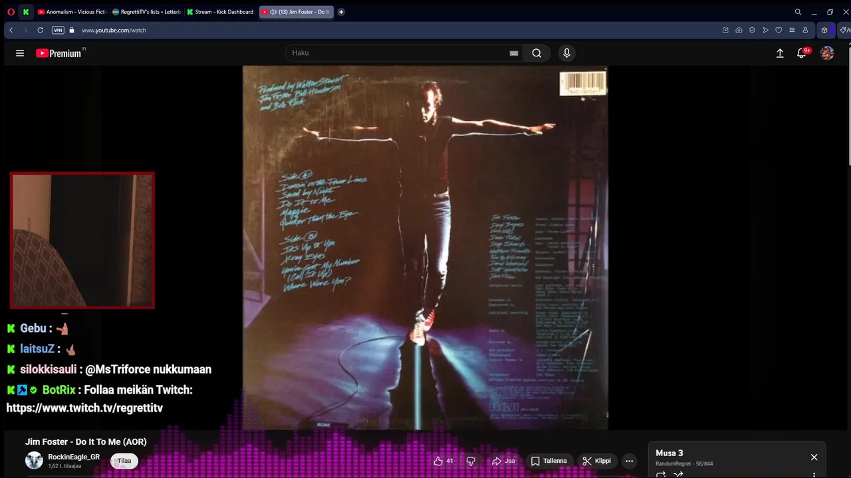
Task: Open the browser profile icon
Action: click(805, 30)
